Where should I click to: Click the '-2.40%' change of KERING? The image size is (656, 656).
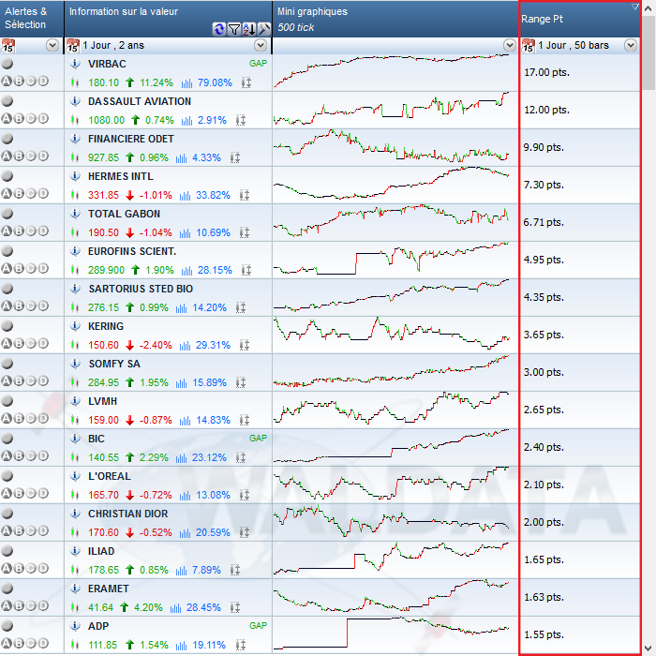click(156, 345)
